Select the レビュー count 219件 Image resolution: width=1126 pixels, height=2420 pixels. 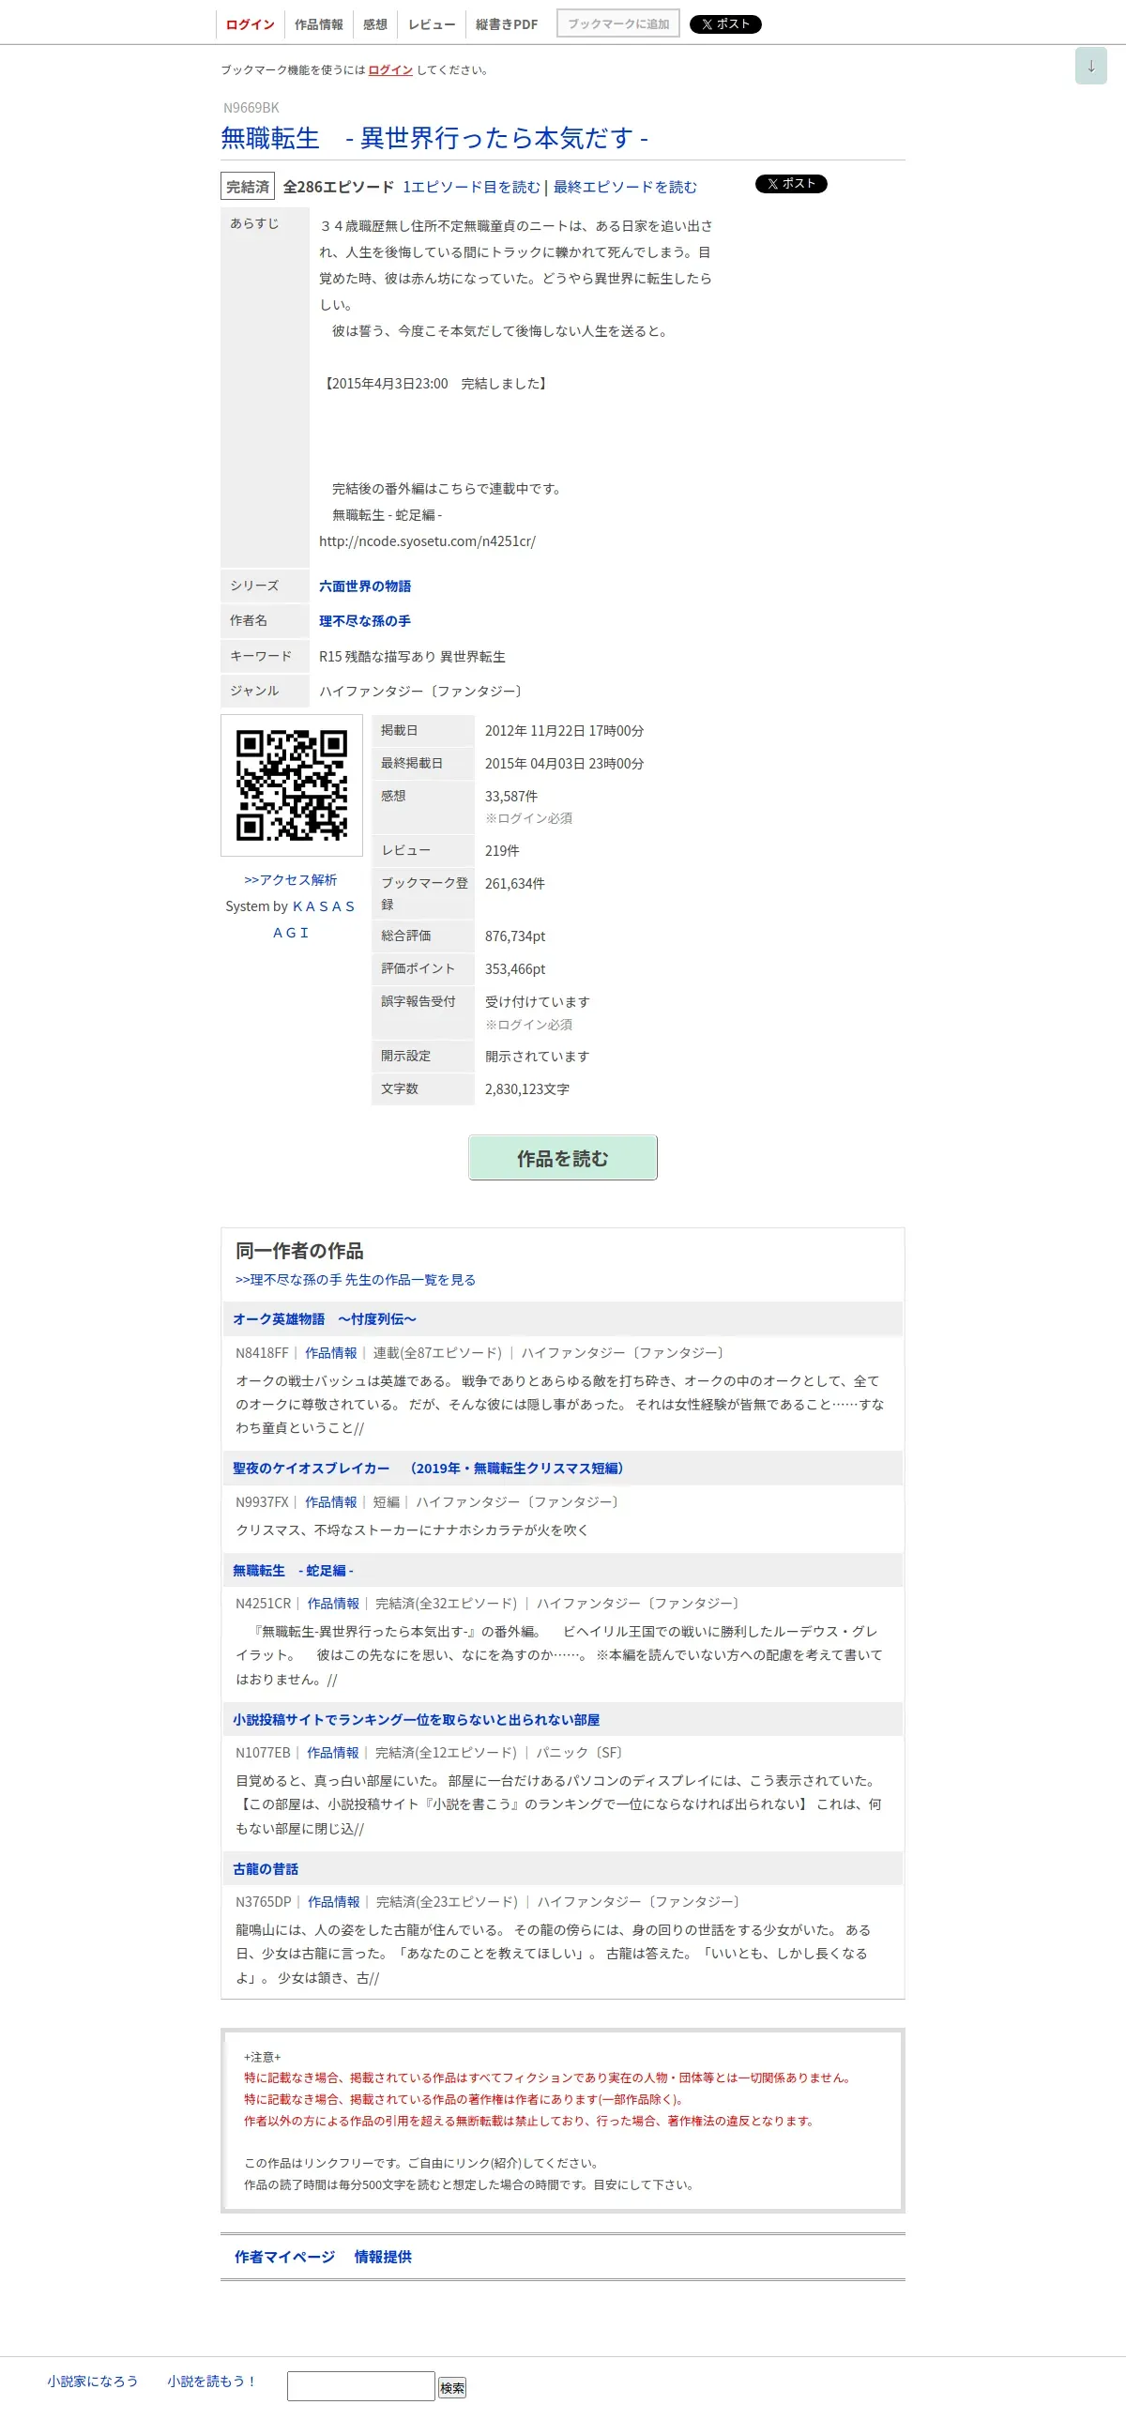click(x=501, y=851)
